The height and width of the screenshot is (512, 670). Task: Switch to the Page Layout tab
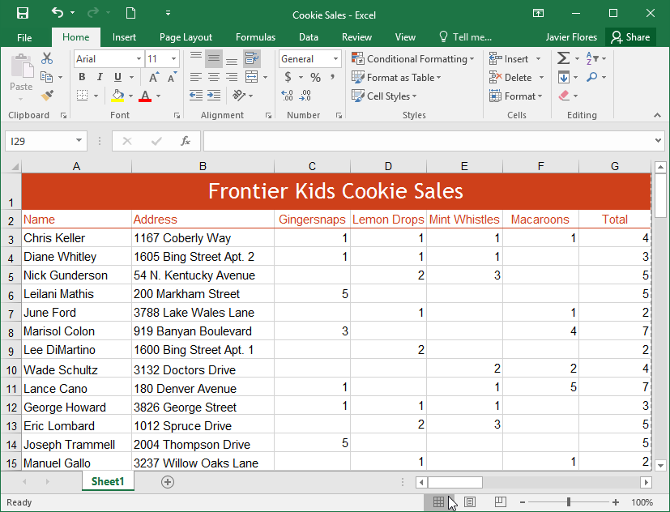coord(186,37)
